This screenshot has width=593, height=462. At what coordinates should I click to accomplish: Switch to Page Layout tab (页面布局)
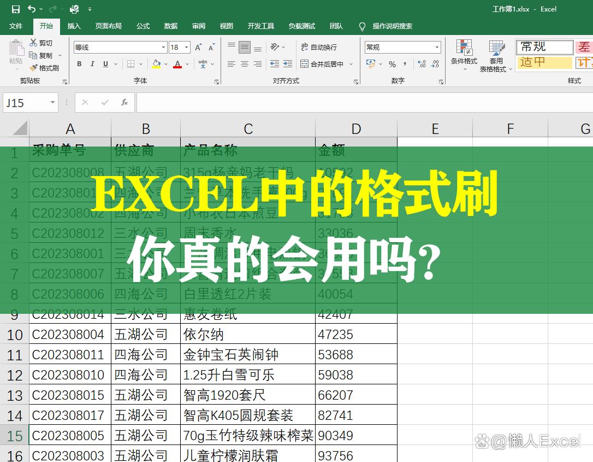109,26
